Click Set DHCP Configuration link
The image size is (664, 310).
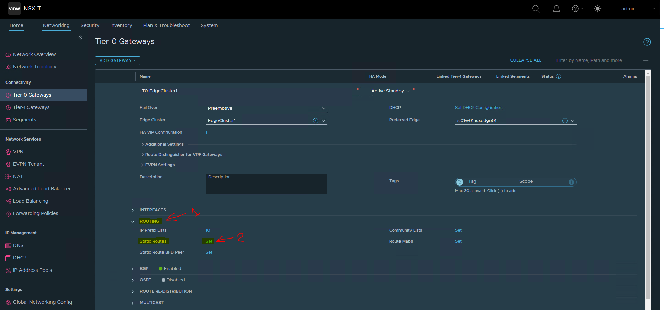pyautogui.click(x=479, y=108)
